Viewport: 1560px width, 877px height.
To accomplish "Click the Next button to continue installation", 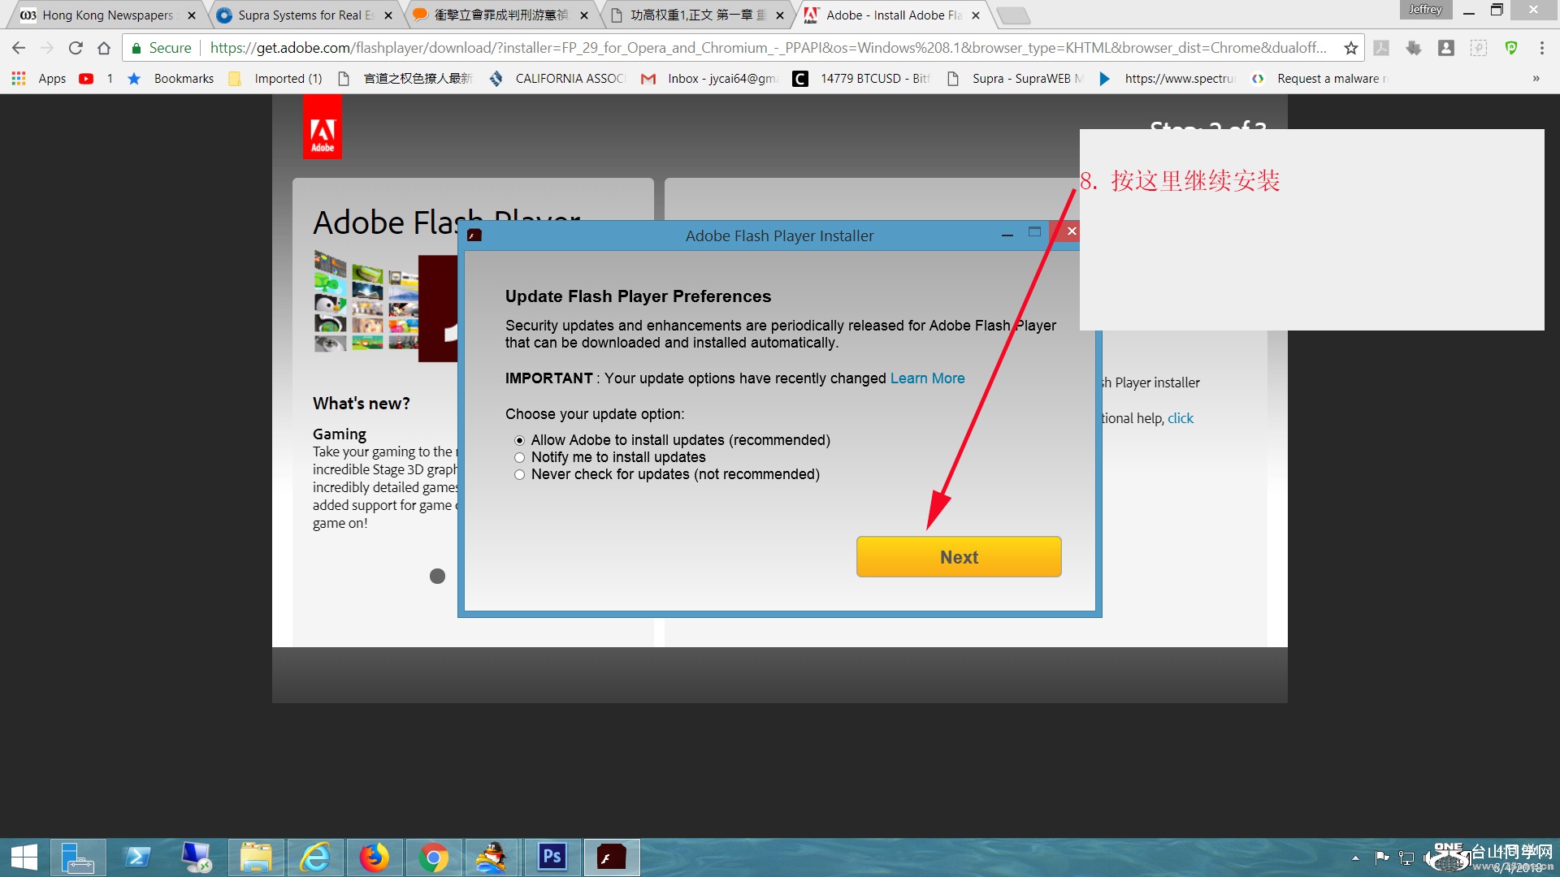I will point(958,555).
